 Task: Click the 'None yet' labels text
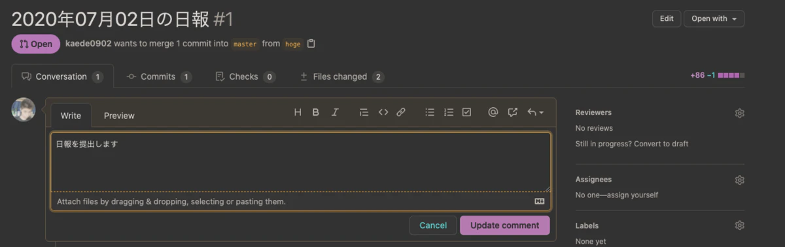[591, 241]
